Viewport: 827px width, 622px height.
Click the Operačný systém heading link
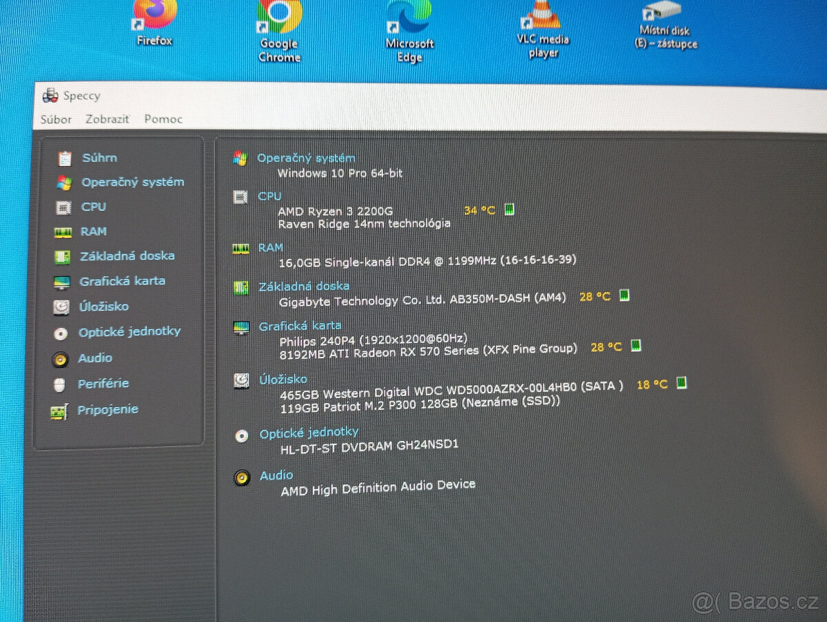click(306, 158)
